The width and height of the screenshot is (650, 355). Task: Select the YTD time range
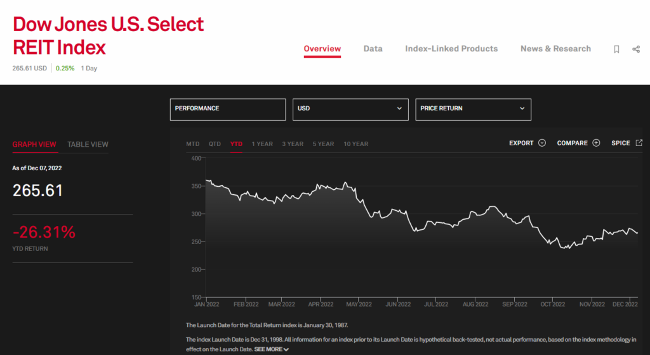pos(236,144)
